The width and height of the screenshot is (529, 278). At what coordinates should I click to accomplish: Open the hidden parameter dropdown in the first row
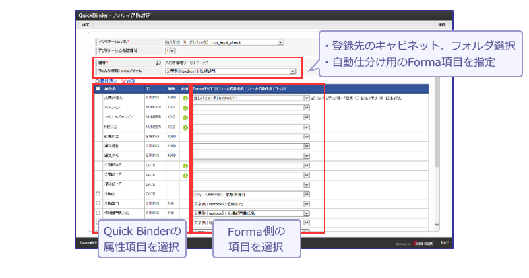[x=251, y=98]
